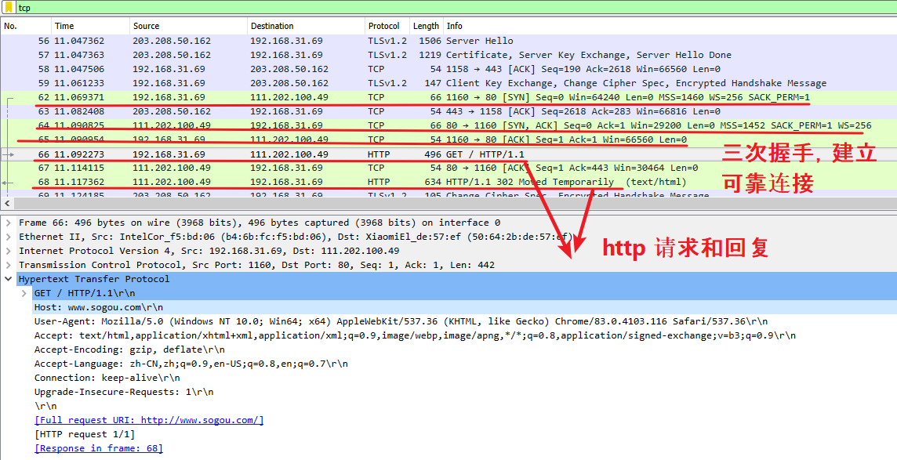Image resolution: width=897 pixels, height=460 pixels.
Task: Click the Source column header
Action: tap(188, 26)
